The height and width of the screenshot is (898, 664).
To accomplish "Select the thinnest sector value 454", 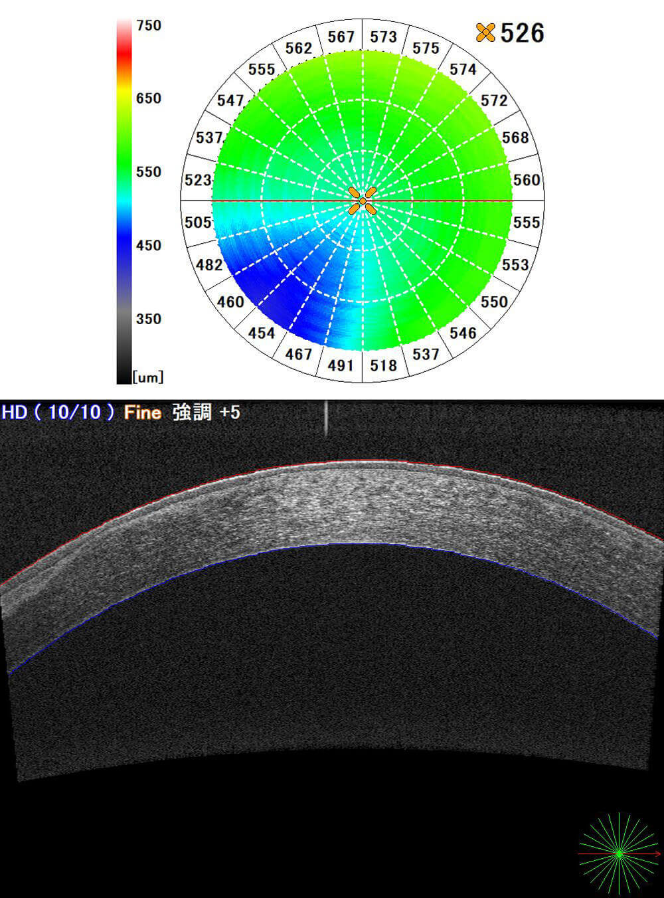I will [x=262, y=333].
